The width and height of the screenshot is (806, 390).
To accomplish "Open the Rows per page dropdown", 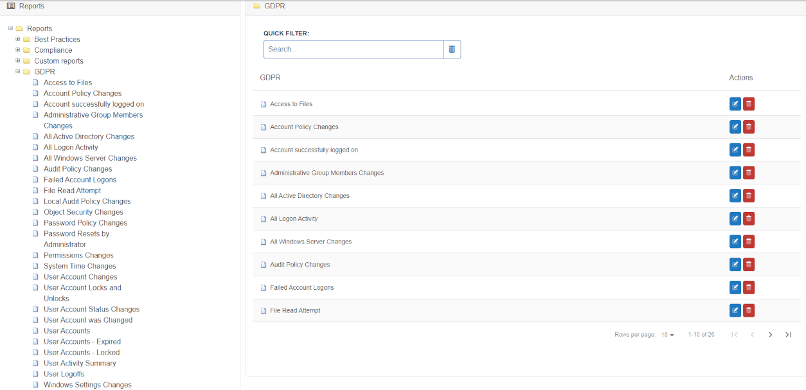I will (x=668, y=335).
